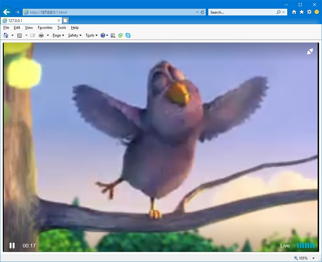
Task: Expand the search provider dropdown arrow
Action: (283, 12)
